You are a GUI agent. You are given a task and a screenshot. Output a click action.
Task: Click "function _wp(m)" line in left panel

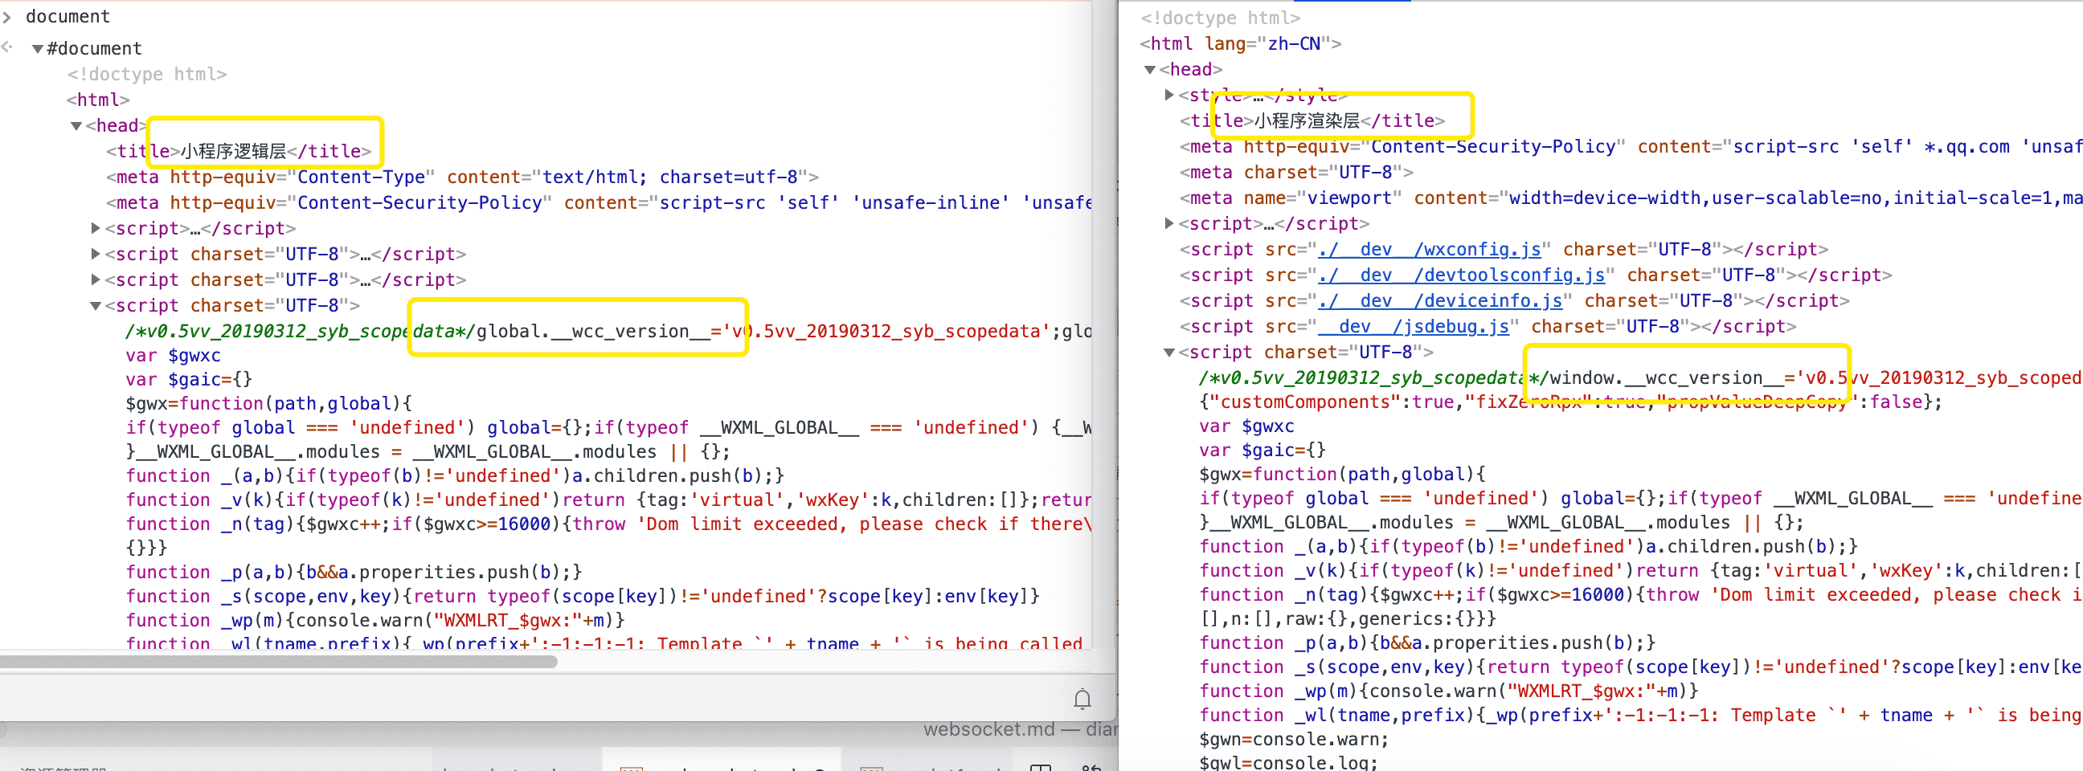[x=375, y=620]
